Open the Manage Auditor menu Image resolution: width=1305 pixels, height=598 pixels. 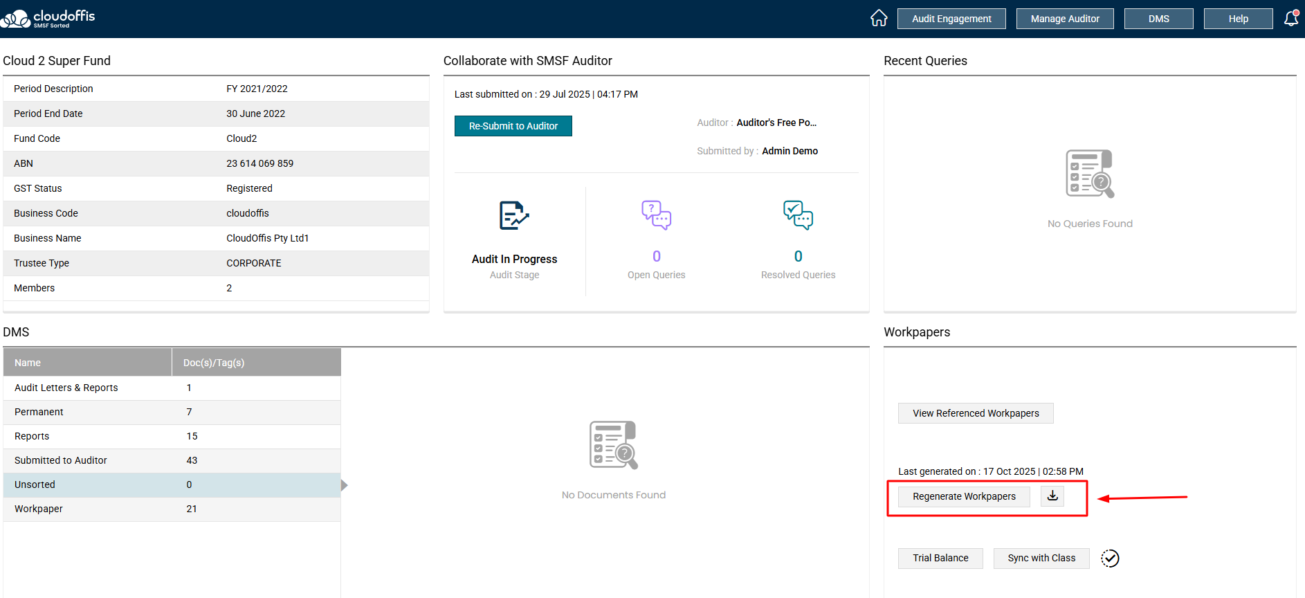tap(1064, 19)
